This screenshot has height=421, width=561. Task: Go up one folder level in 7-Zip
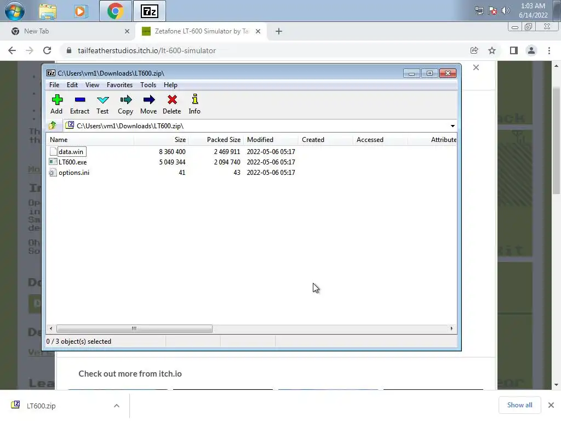coord(53,126)
